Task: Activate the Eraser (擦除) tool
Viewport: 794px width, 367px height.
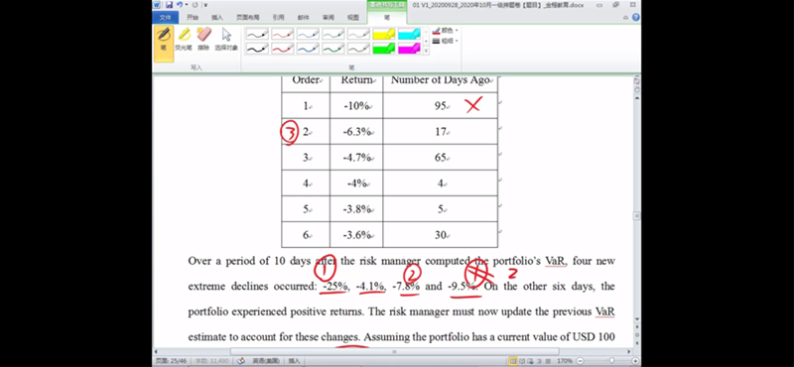Action: 203,40
